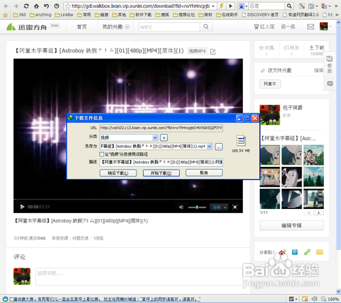Click the search magnifier beside the 百度 box
The width and height of the screenshot is (341, 303).
[289, 6]
